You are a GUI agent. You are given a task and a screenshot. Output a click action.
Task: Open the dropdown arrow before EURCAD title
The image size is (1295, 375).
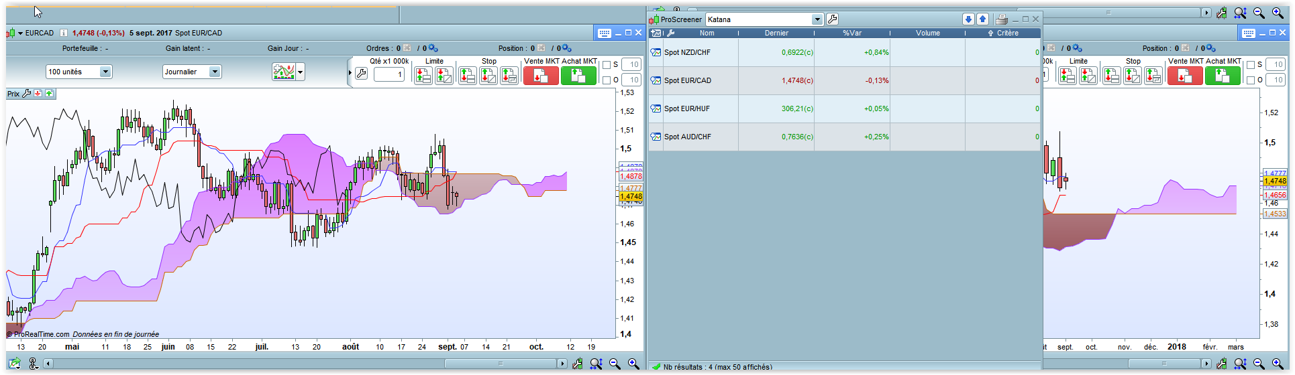click(20, 33)
